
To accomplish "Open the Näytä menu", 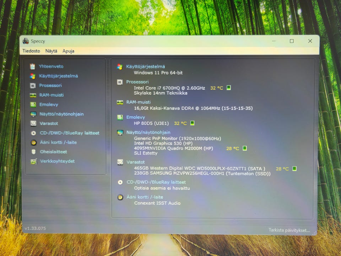I will tap(51, 51).
